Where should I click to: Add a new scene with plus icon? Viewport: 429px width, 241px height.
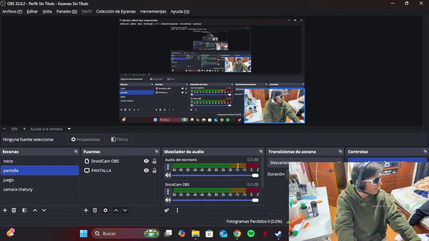click(5, 210)
